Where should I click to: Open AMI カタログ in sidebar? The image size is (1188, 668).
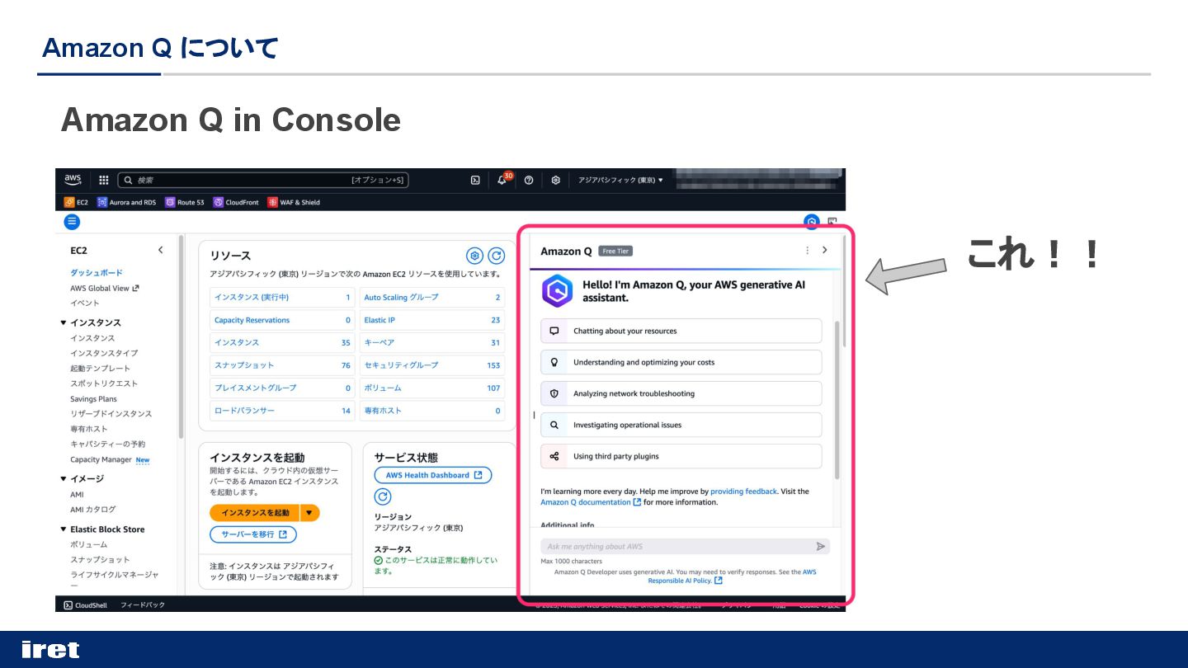(x=93, y=510)
